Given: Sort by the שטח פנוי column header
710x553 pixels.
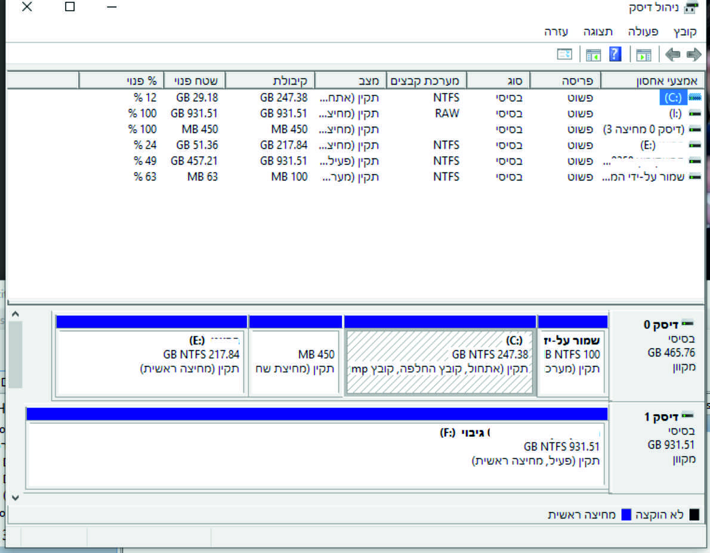Looking at the screenshot, I should click(x=194, y=80).
